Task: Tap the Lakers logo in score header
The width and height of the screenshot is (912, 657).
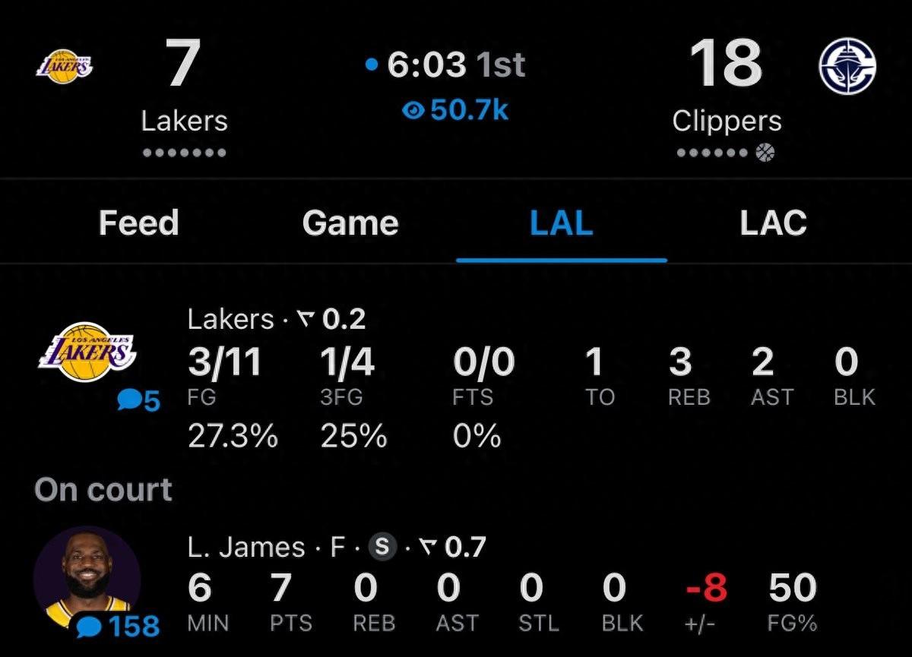Action: click(x=65, y=66)
